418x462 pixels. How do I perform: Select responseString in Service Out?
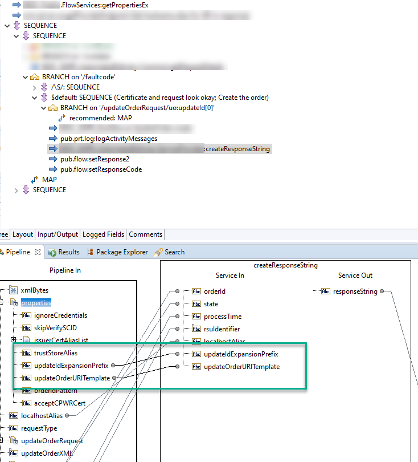pos(355,291)
